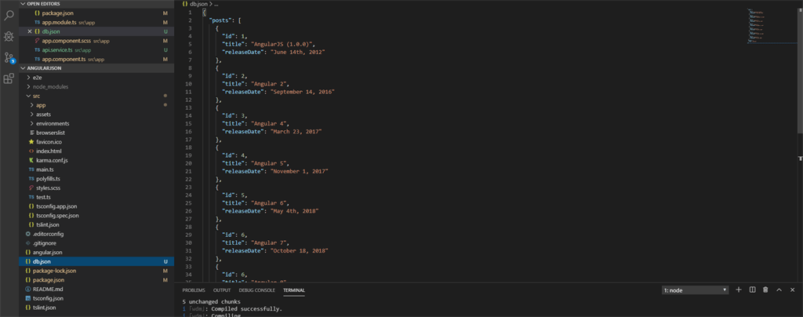Screen dimensions: 803x317
Task: Collapse the ANGULARJSON explorer section
Action: coord(96,68)
